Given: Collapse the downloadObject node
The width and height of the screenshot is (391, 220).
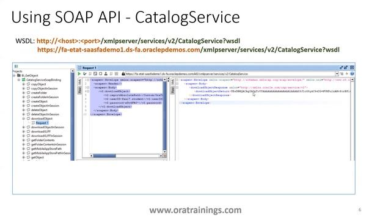Looking at the screenshot, I should [x=24, y=119].
